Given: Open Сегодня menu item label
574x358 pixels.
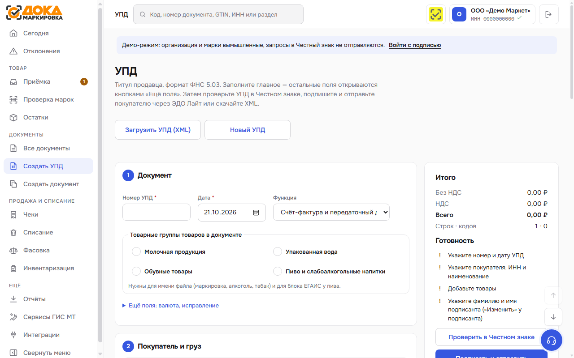Looking at the screenshot, I should [36, 33].
